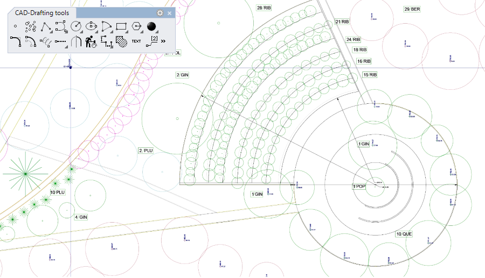Click the CAD-Drafting tools tab title

tap(41, 13)
